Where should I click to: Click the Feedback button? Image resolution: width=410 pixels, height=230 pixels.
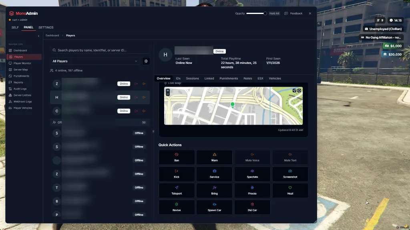294,13
